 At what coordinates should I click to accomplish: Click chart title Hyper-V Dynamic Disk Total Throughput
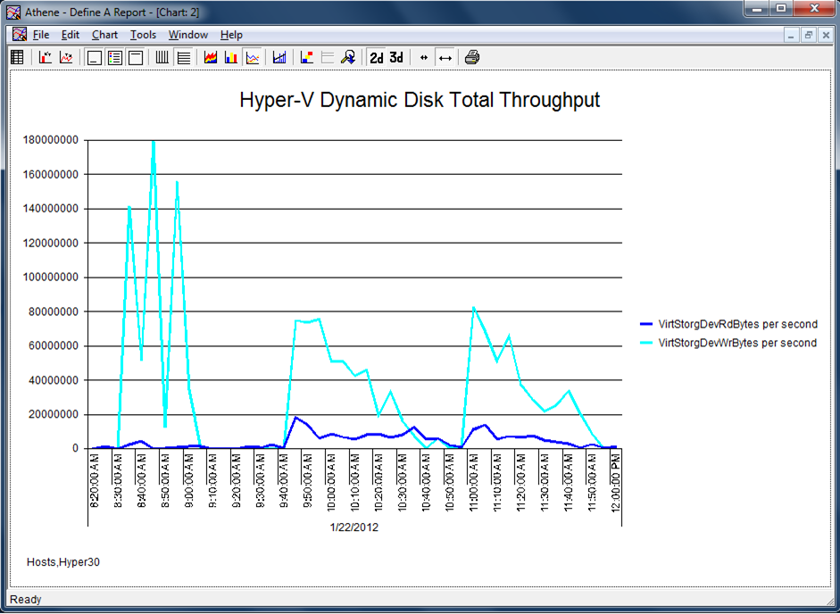420,100
